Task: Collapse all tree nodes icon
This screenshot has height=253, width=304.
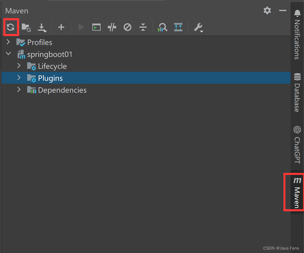Action: (143, 27)
